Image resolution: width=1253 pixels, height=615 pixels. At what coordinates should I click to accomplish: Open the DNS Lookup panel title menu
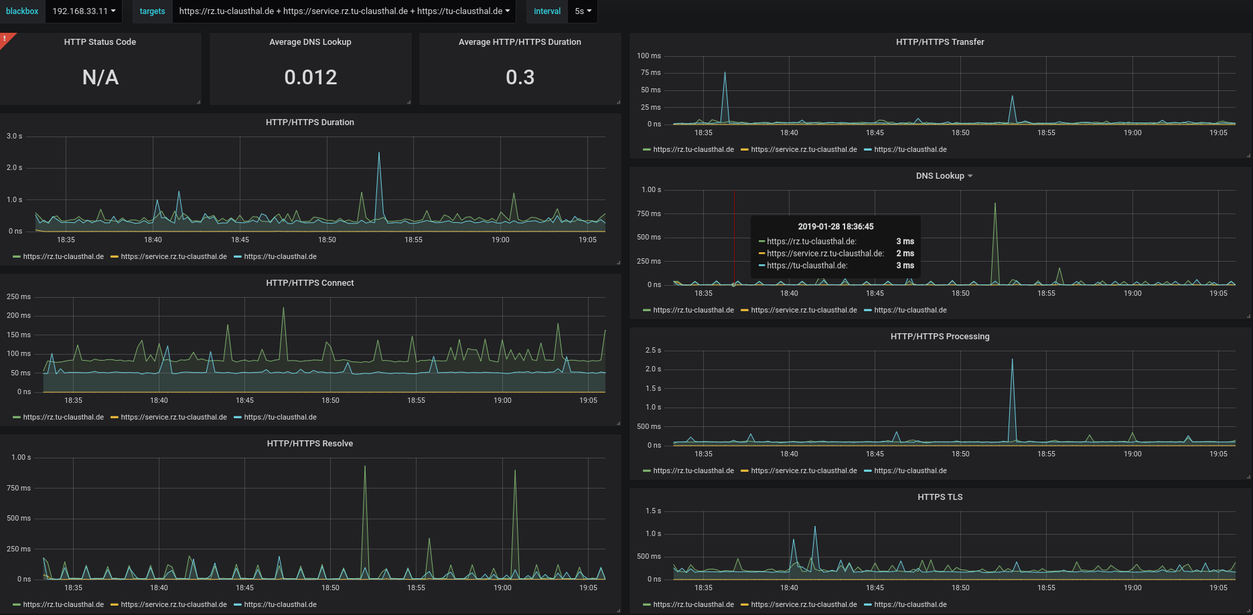(944, 176)
